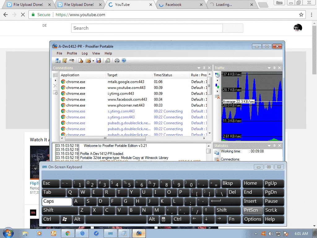Viewport: 317px width, 238px height.
Task: Click the copy icon in Statistics panel
Action: 216,152
